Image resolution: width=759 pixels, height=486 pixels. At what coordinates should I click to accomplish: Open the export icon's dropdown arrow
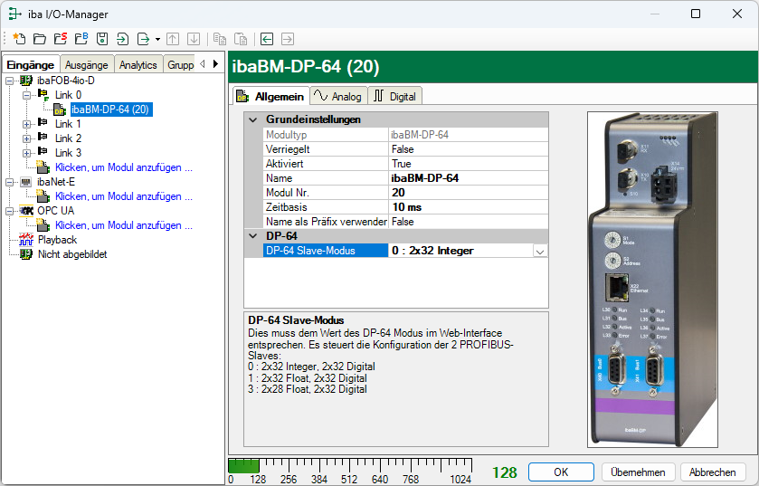157,39
